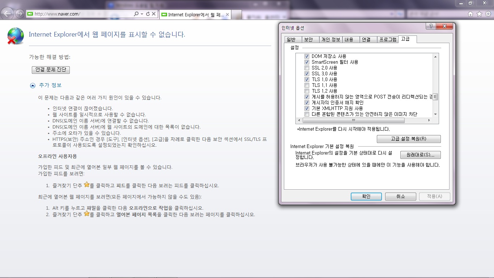This screenshot has height=278, width=494.
Task: Click the vertical scrollbar thumb in settings list
Action: (x=435, y=97)
